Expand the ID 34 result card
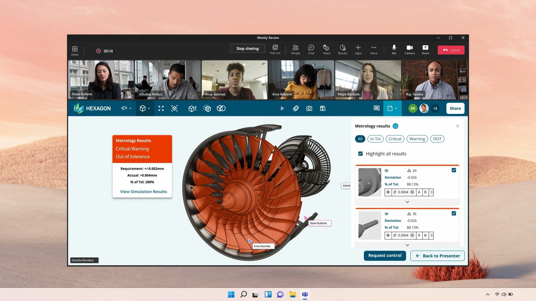 pos(407,202)
